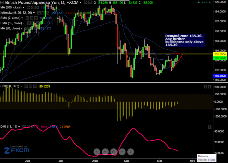Toggle visibility eye for the main GBP/JPY series
The image size is (228, 163).
coord(85,2)
